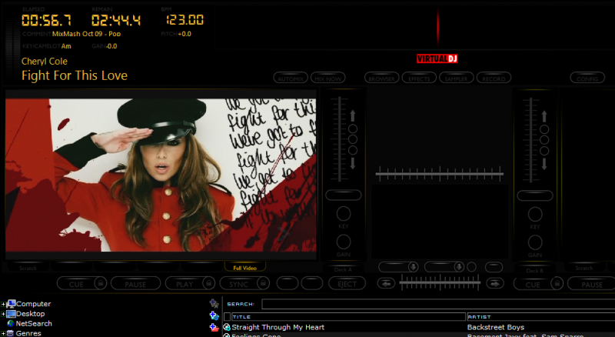
Task: Click the Cheryl Cole video preview
Action: [161, 175]
